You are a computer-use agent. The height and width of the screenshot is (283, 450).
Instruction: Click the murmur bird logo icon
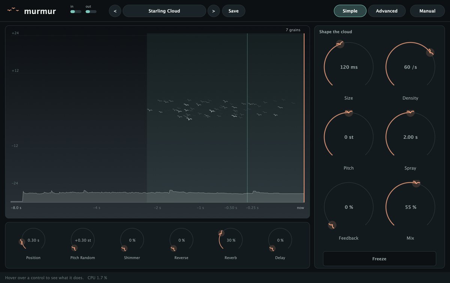pos(13,10)
